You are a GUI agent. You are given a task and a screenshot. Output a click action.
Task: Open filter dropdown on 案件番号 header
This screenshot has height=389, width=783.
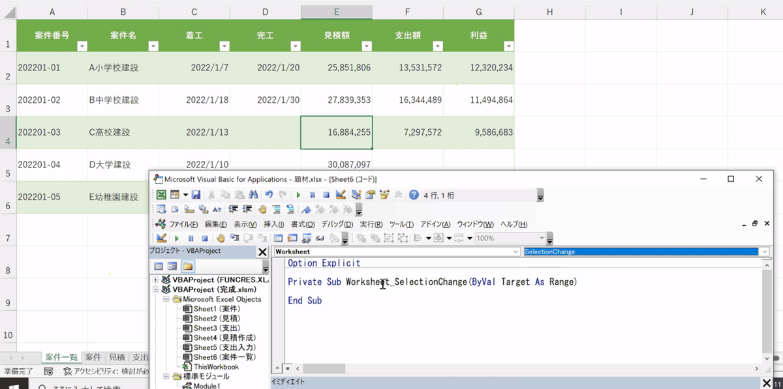click(82, 46)
